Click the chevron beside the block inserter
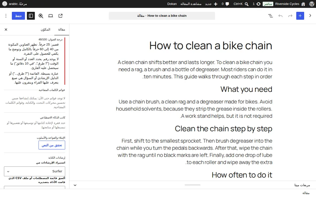This screenshot has width=316, height=197. coord(310,16)
